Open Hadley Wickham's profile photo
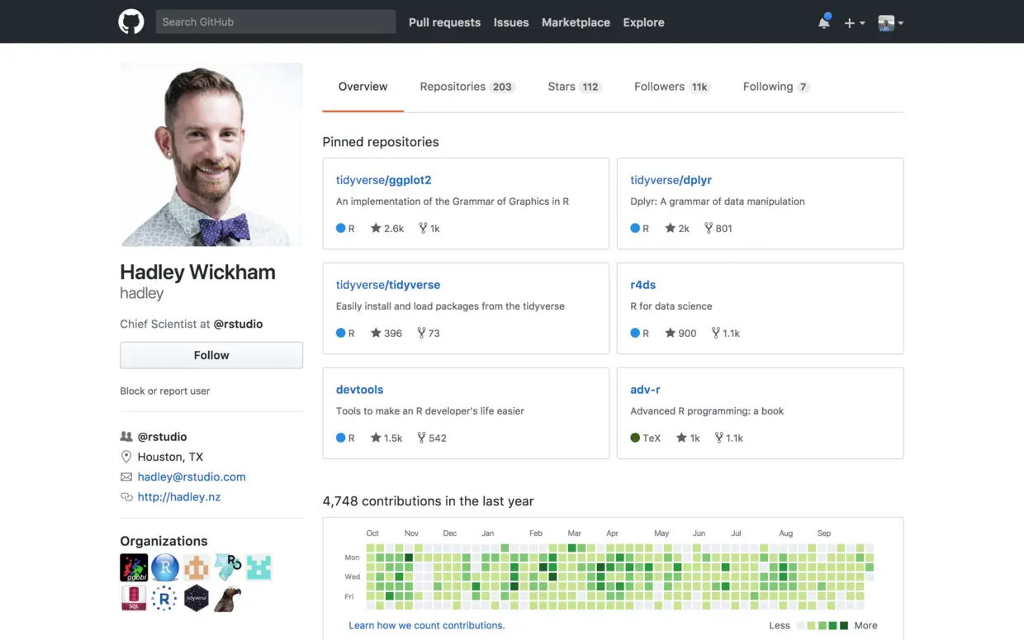Screen dimensions: 1024x640 pos(211,154)
